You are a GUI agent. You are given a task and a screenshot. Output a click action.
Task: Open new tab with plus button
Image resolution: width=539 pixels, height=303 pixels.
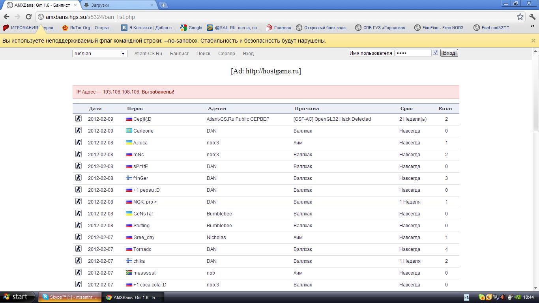coord(163,5)
